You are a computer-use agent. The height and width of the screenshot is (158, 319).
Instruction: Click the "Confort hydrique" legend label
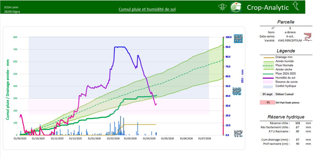[x=286, y=86]
